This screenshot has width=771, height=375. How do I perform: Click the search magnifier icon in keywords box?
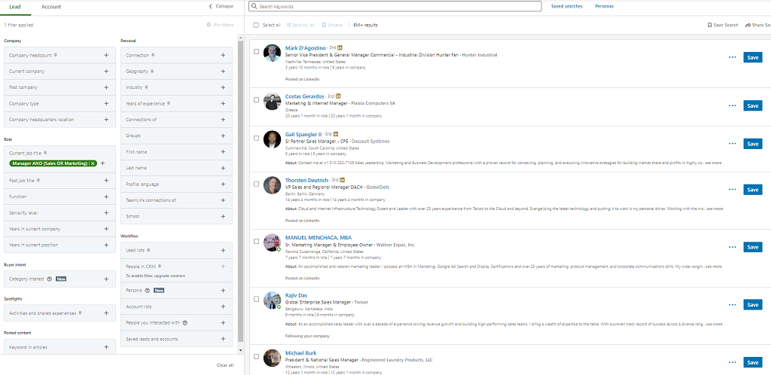pyautogui.click(x=254, y=6)
